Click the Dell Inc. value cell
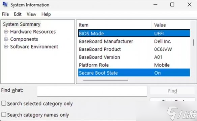This screenshot has width=197, height=121. (x=163, y=41)
